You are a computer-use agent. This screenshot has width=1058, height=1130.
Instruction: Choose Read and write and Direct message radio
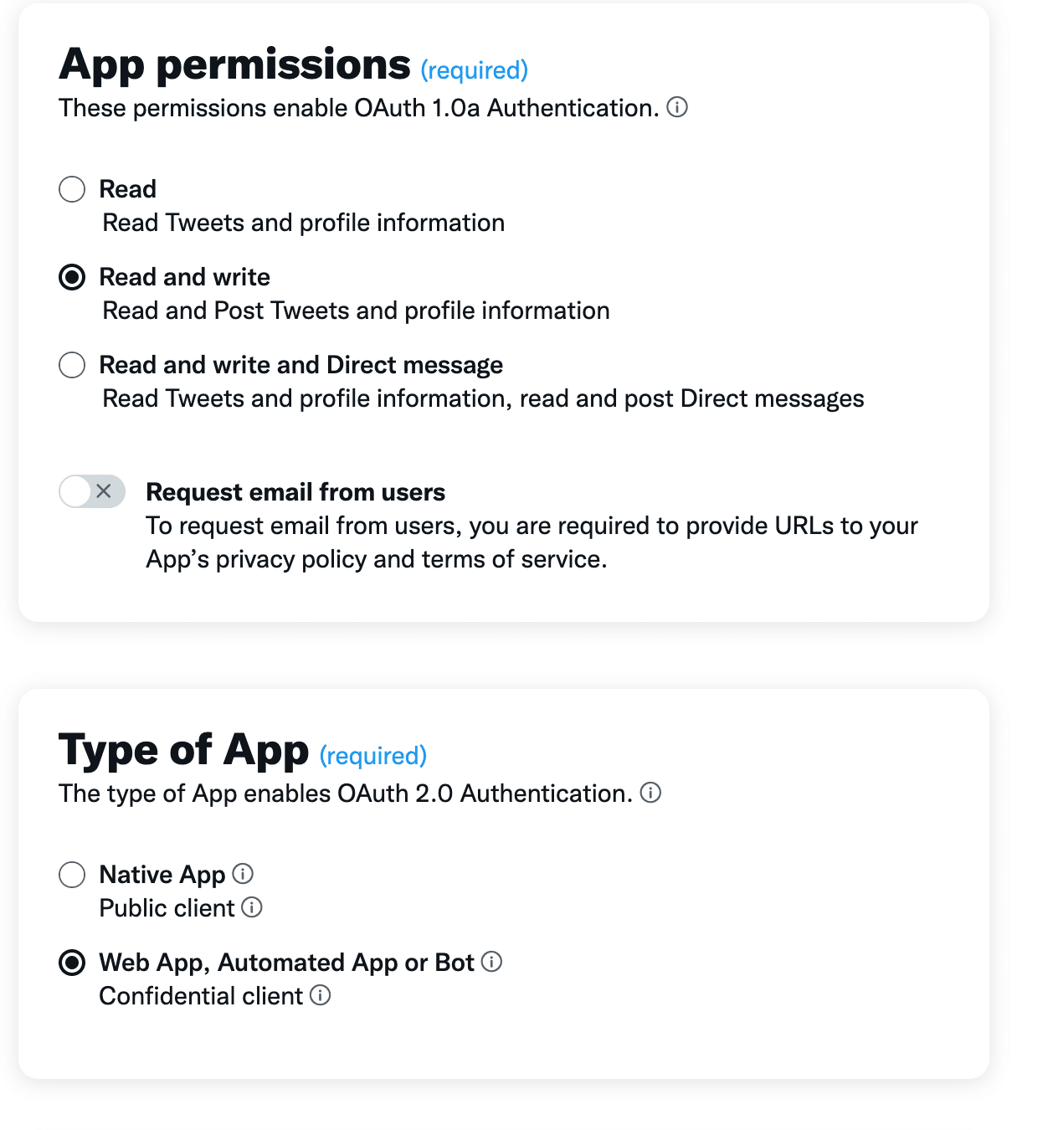(72, 365)
